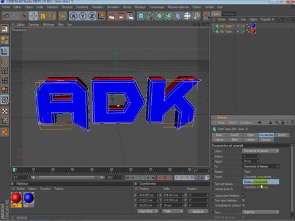
Task: Click the play forward button in timeline
Action: pyautogui.click(x=143, y=177)
